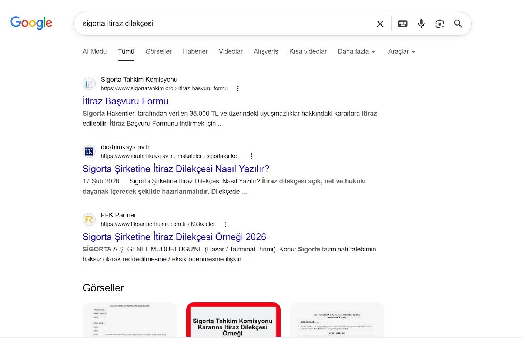Switch to the Haberler tab
522x338 pixels.
195,51
